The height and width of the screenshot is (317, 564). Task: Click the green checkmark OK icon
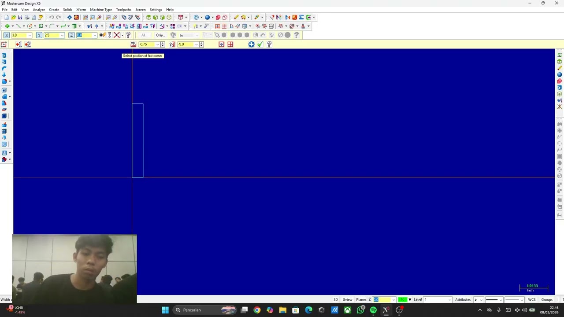260,44
